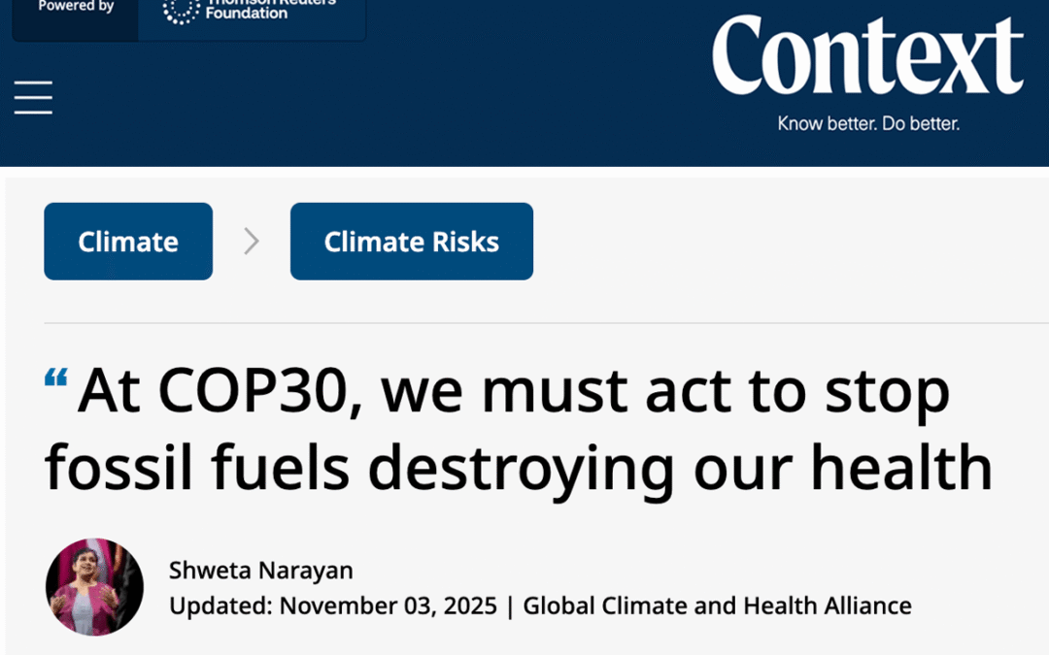Click the author name Shweta Narayan
1049x655 pixels.
point(260,571)
